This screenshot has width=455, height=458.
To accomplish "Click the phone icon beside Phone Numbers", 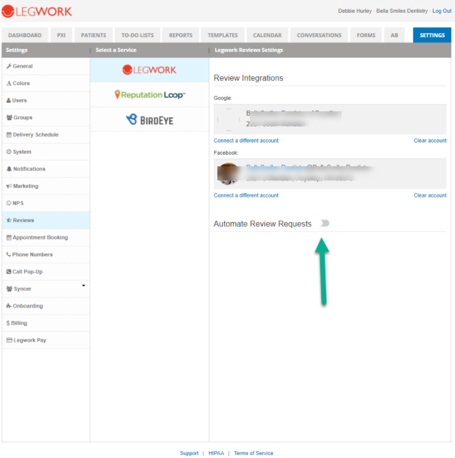I will coord(9,254).
